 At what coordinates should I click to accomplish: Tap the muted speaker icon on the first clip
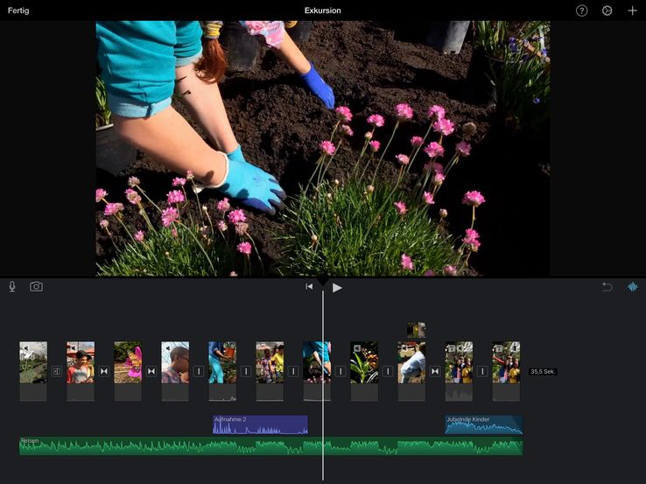pos(26,348)
